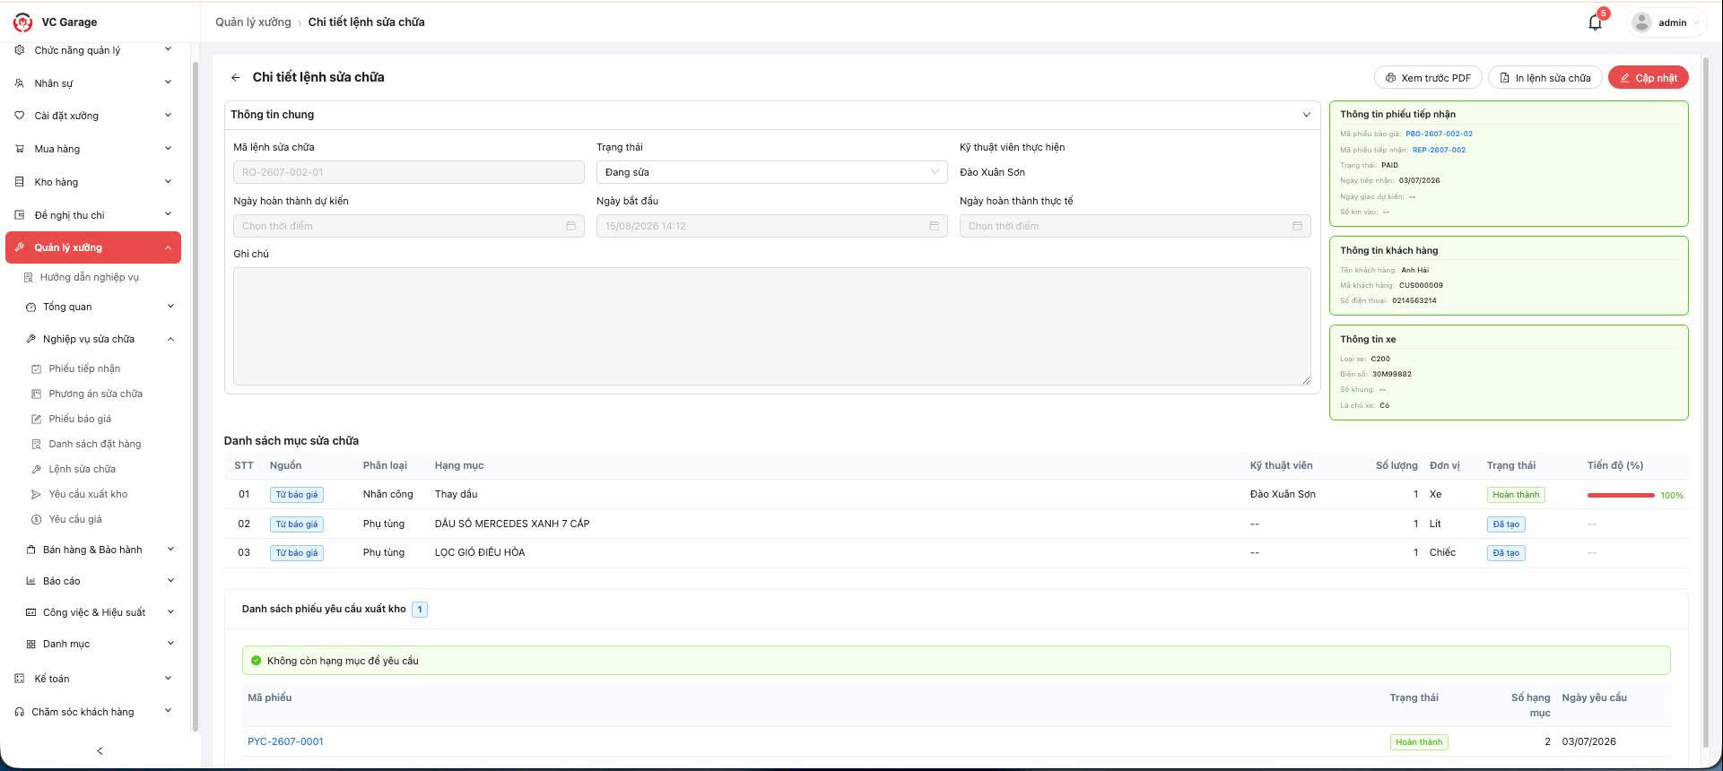Select Lệnh sửa chữa in sidebar
Viewport: 1723px width, 771px height.
(x=82, y=469)
